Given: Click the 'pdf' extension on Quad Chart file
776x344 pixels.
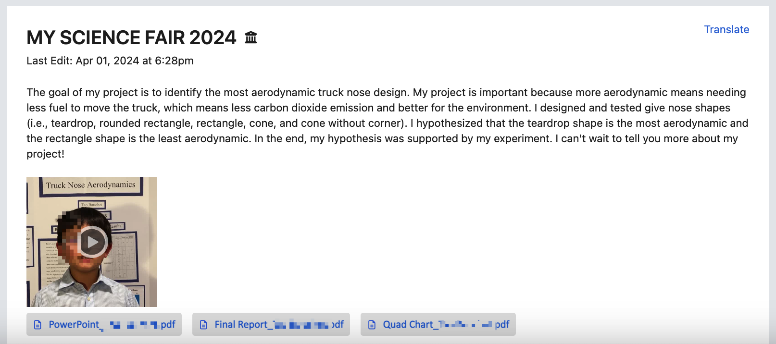Looking at the screenshot, I should pos(502,324).
